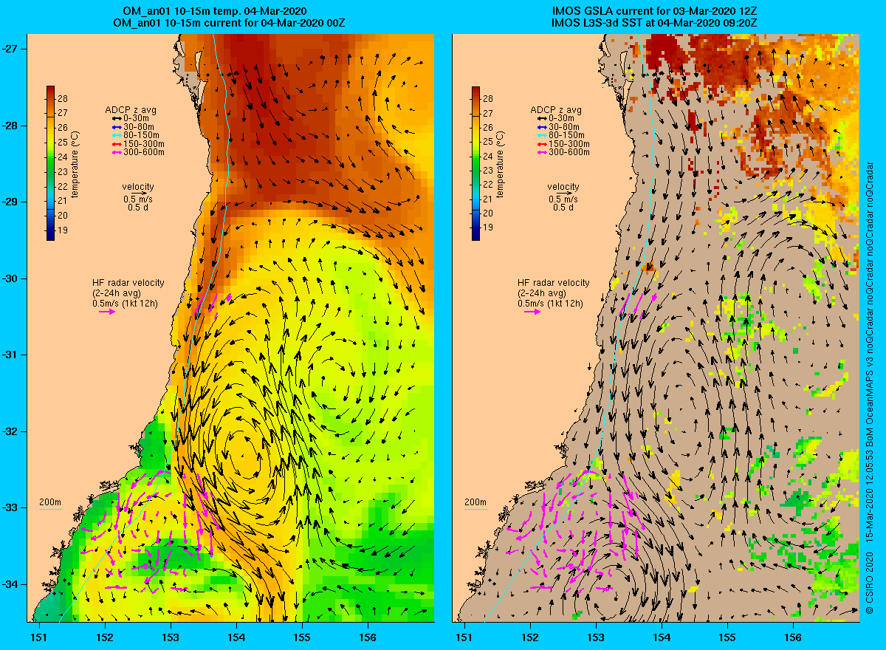
Task: Click the magenta '300-600m' arrow legend entry in right map
Action: click(x=563, y=152)
